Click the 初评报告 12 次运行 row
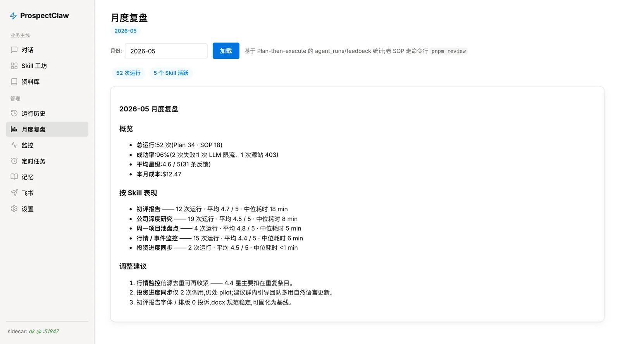The height and width of the screenshot is (344, 620). pyautogui.click(x=212, y=209)
